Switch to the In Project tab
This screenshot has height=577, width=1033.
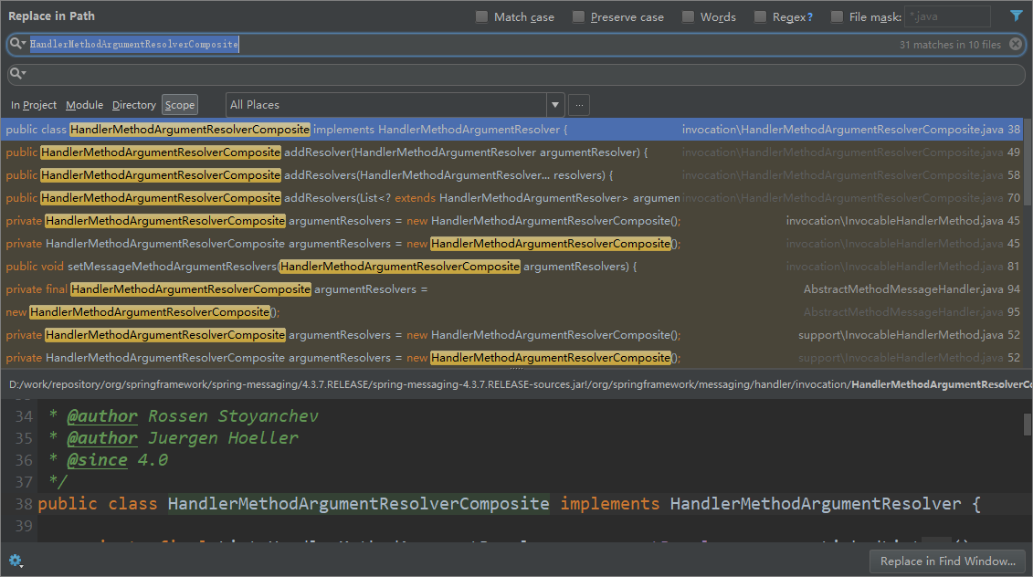[x=34, y=105]
